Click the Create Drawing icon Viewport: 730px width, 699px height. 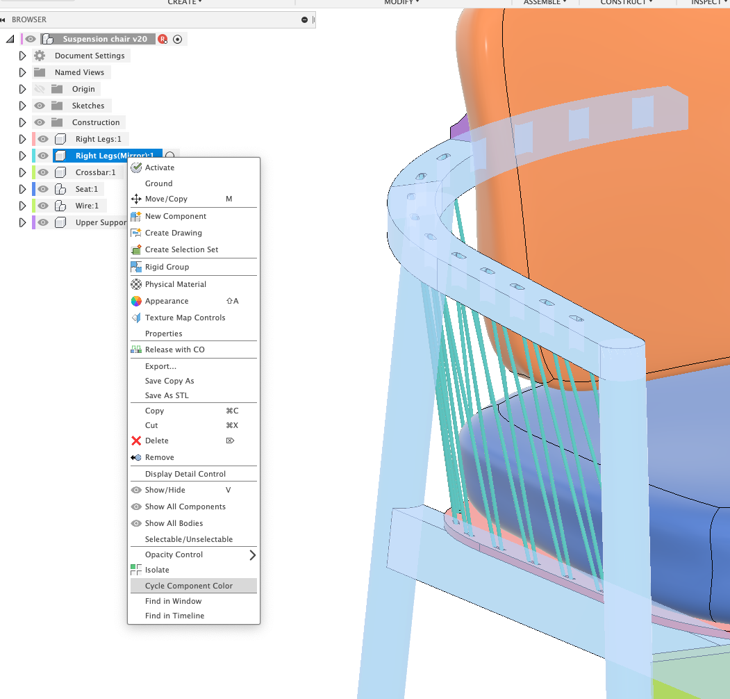[137, 233]
